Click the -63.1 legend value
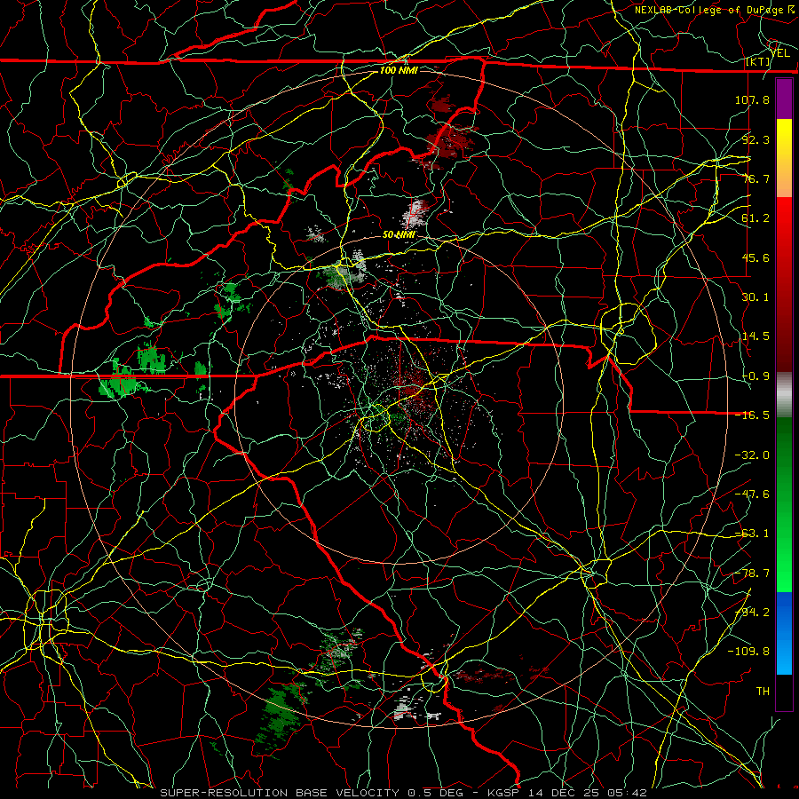799x799 pixels. click(752, 534)
